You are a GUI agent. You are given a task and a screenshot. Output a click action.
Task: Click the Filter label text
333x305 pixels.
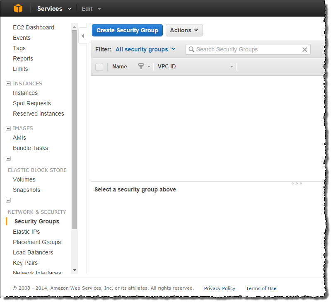(x=103, y=49)
